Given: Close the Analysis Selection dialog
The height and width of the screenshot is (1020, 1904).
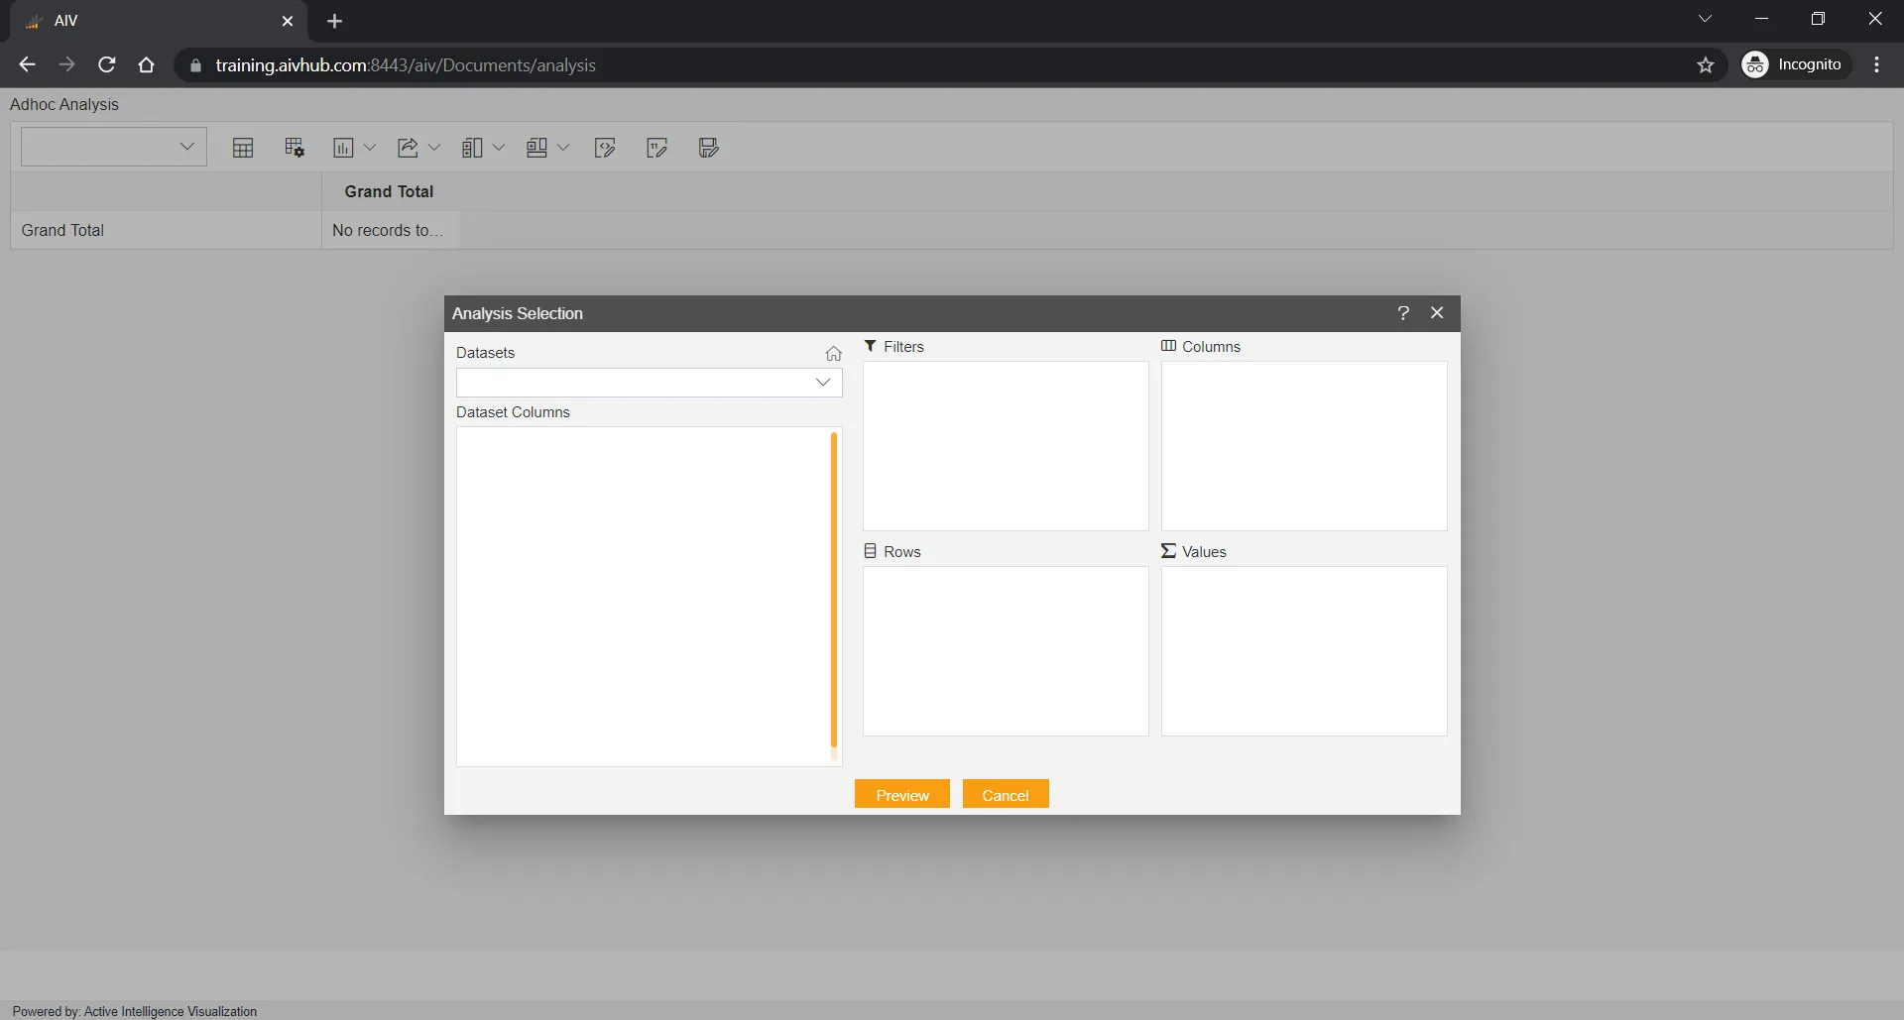Looking at the screenshot, I should tap(1437, 313).
